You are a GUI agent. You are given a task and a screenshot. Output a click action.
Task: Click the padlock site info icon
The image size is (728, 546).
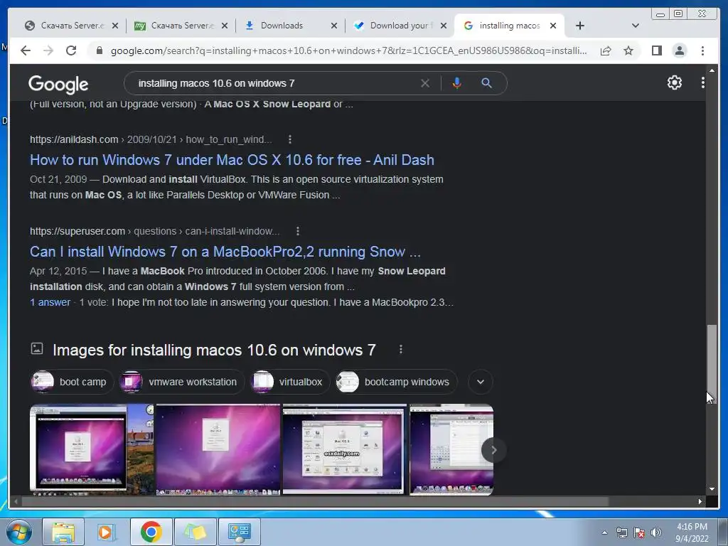click(99, 50)
